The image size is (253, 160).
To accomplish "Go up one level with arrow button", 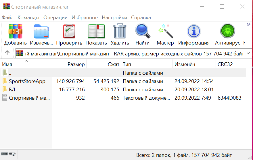I will point(7,53).
